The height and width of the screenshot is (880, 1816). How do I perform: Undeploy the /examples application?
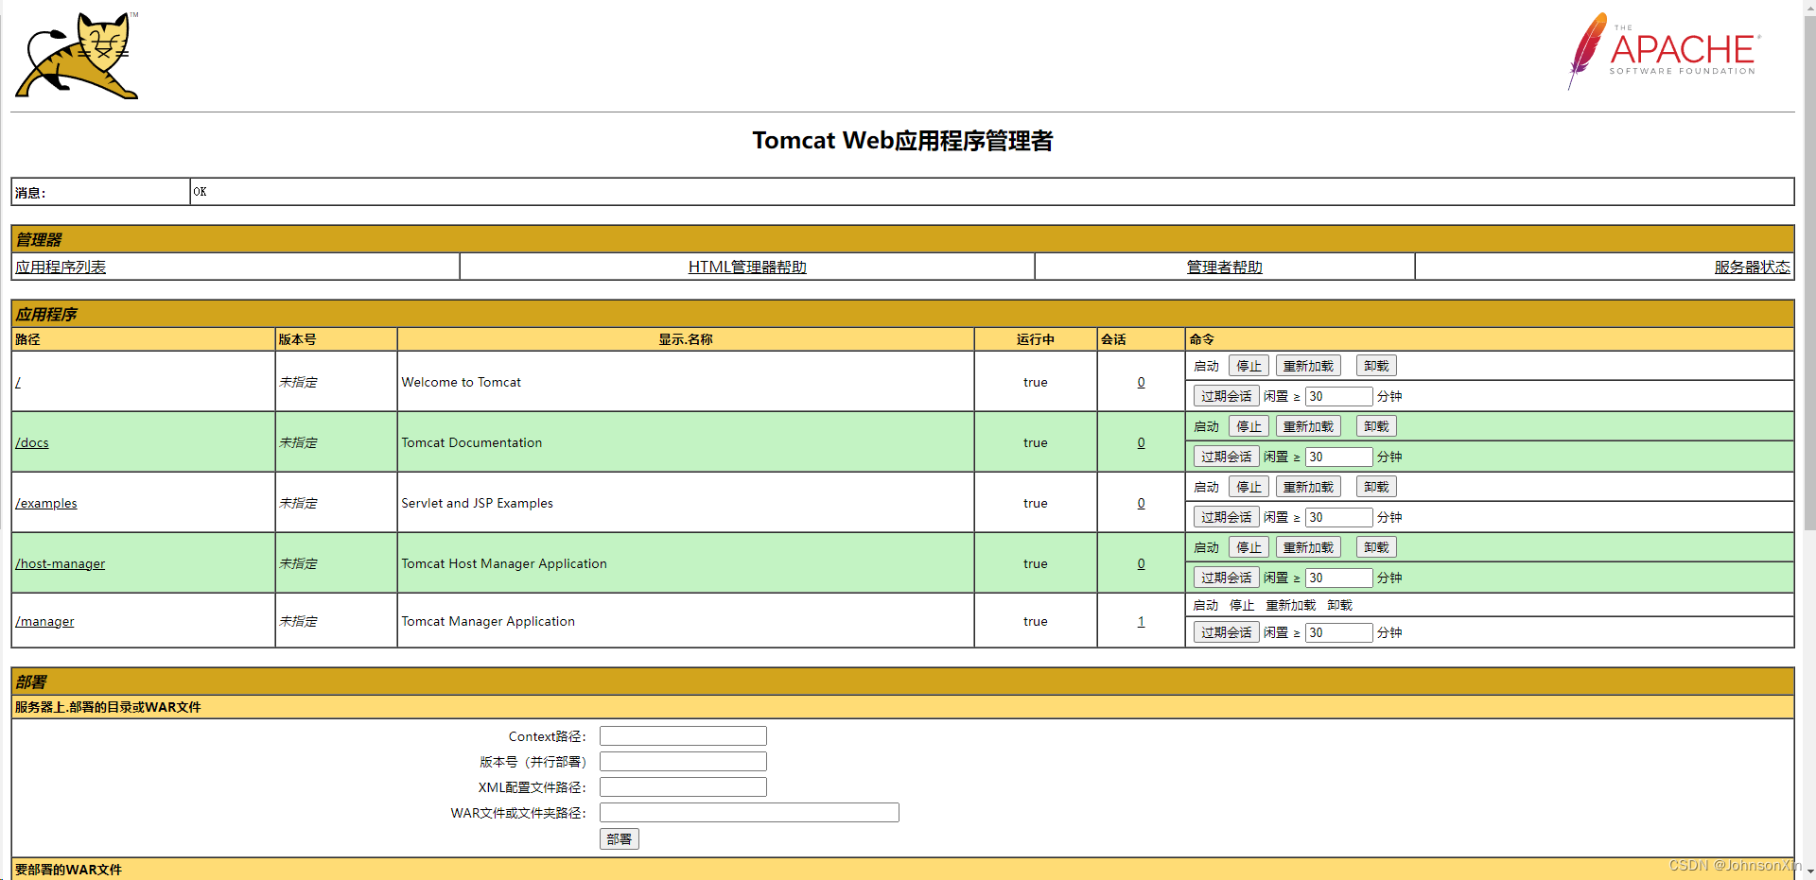(1376, 487)
